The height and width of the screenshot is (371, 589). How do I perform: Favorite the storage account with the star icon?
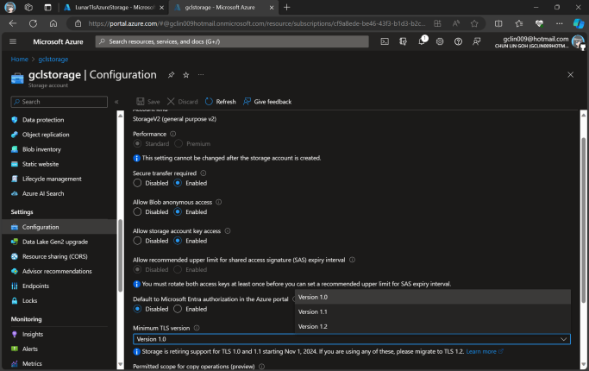(x=185, y=75)
